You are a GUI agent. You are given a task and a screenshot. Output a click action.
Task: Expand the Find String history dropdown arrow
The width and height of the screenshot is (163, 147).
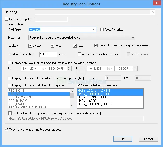94,30
